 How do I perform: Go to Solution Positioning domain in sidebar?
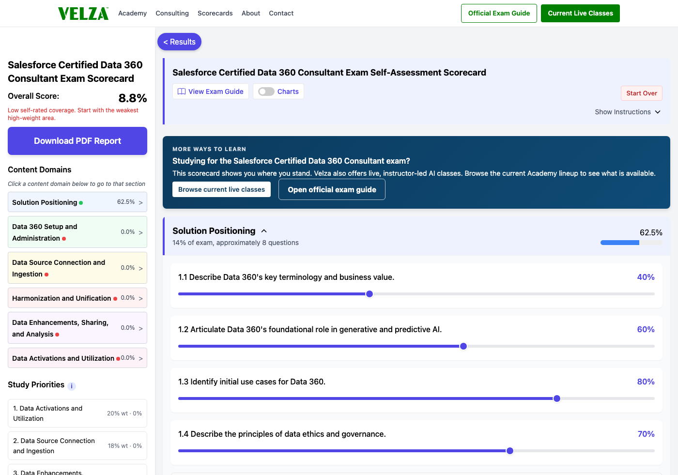[x=77, y=202]
